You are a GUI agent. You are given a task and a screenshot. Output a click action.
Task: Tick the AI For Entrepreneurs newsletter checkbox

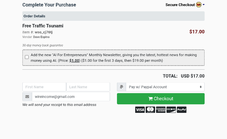click(27, 57)
